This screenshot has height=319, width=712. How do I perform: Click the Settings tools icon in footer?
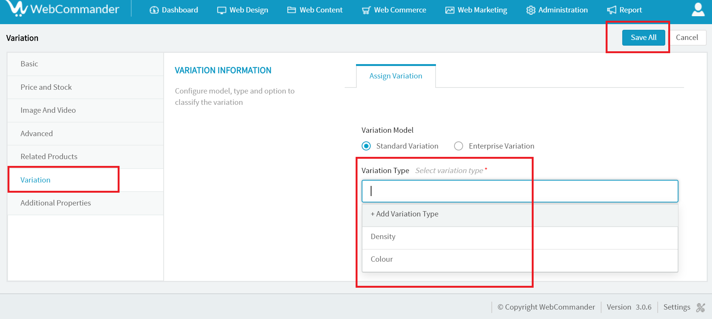[x=701, y=307]
